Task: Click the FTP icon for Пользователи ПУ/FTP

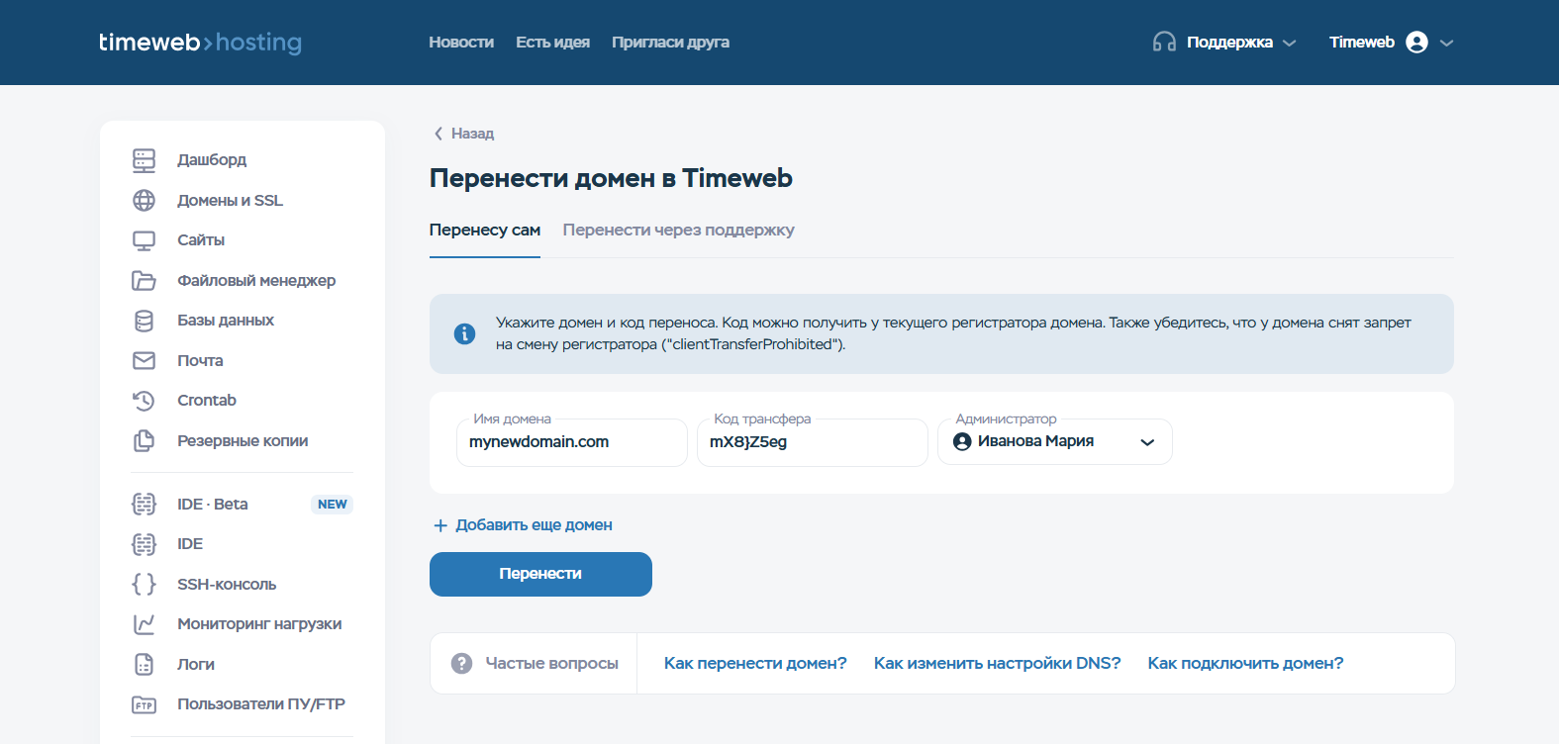Action: [145, 705]
